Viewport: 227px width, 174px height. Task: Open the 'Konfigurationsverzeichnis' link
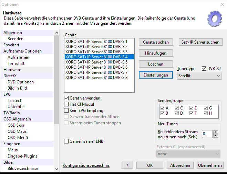click(86, 165)
